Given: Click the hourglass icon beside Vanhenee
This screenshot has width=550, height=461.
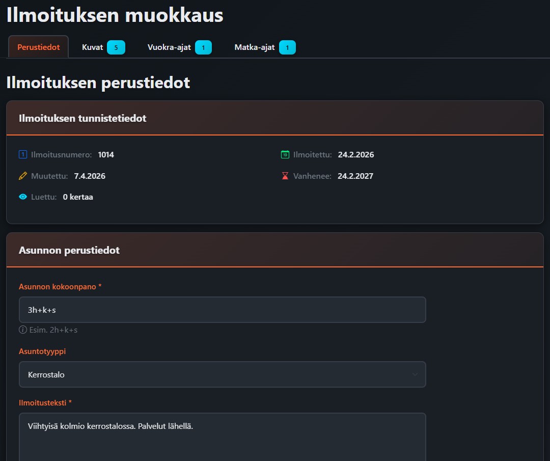Looking at the screenshot, I should (284, 176).
